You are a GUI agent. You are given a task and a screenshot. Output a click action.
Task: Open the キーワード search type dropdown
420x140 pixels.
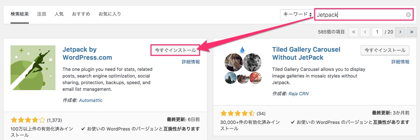pyautogui.click(x=297, y=15)
